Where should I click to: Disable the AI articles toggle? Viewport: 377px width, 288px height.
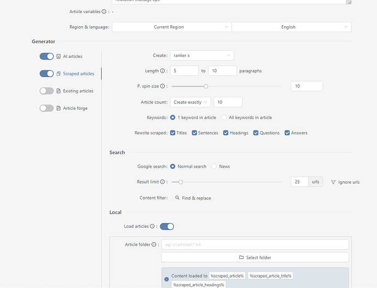coord(46,56)
